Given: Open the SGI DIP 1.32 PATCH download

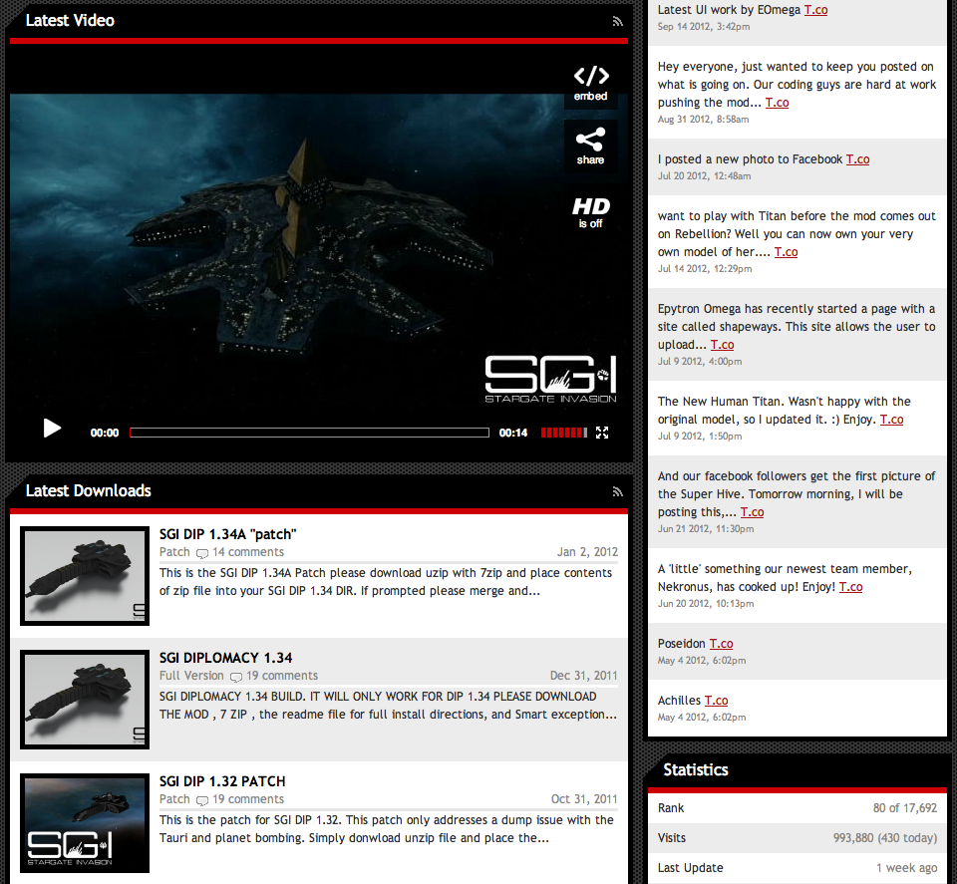Looking at the screenshot, I should click(222, 781).
